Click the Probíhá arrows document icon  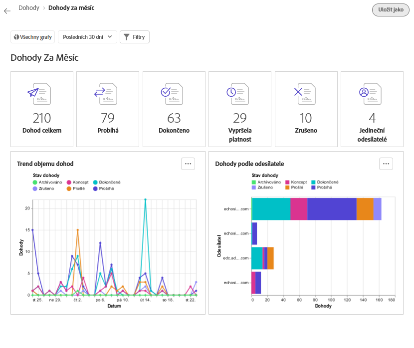click(x=106, y=93)
